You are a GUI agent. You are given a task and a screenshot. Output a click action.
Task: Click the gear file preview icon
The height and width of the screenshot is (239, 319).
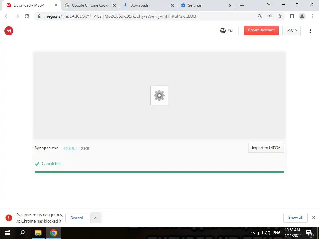[x=159, y=96]
